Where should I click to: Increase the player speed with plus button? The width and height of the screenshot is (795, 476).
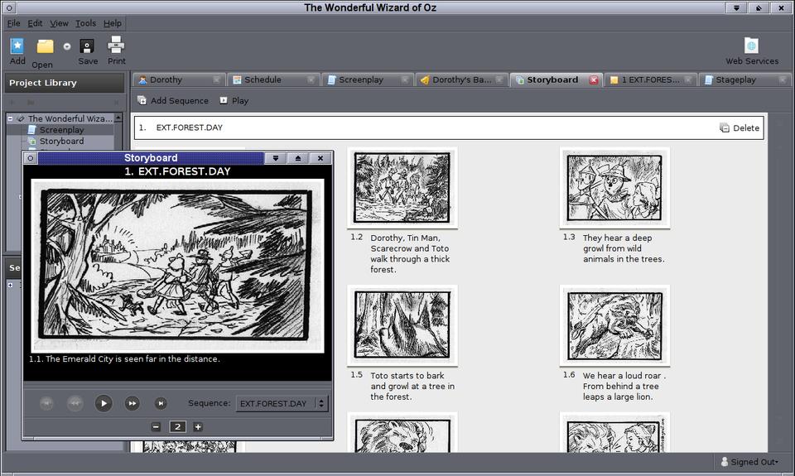coord(198,427)
